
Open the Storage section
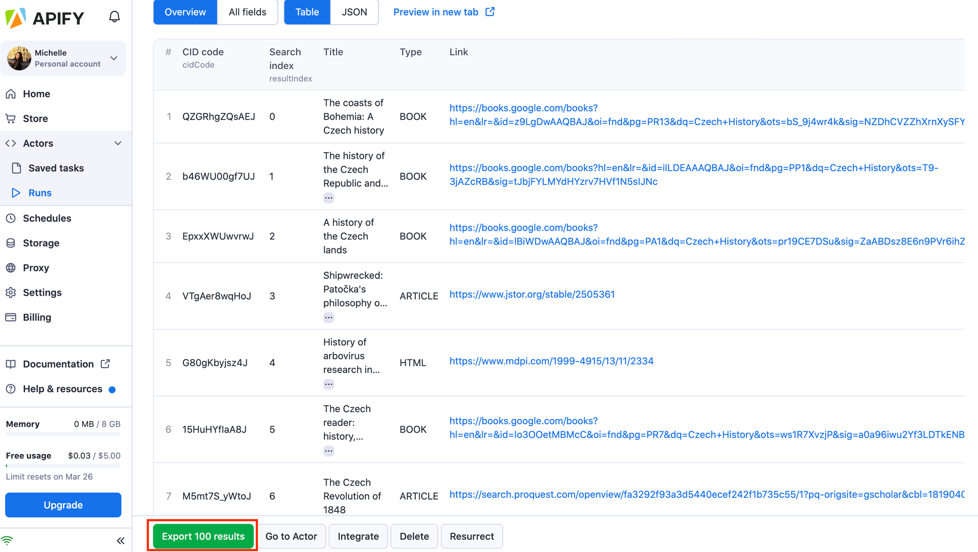[x=41, y=243]
